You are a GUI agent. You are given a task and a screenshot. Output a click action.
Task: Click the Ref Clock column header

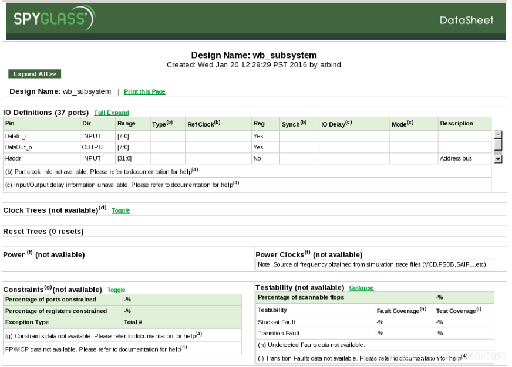pos(218,124)
